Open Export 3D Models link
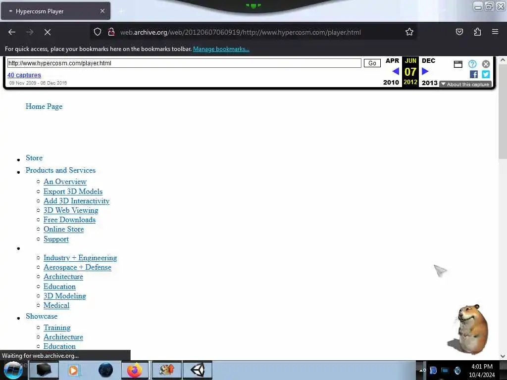 tap(73, 191)
